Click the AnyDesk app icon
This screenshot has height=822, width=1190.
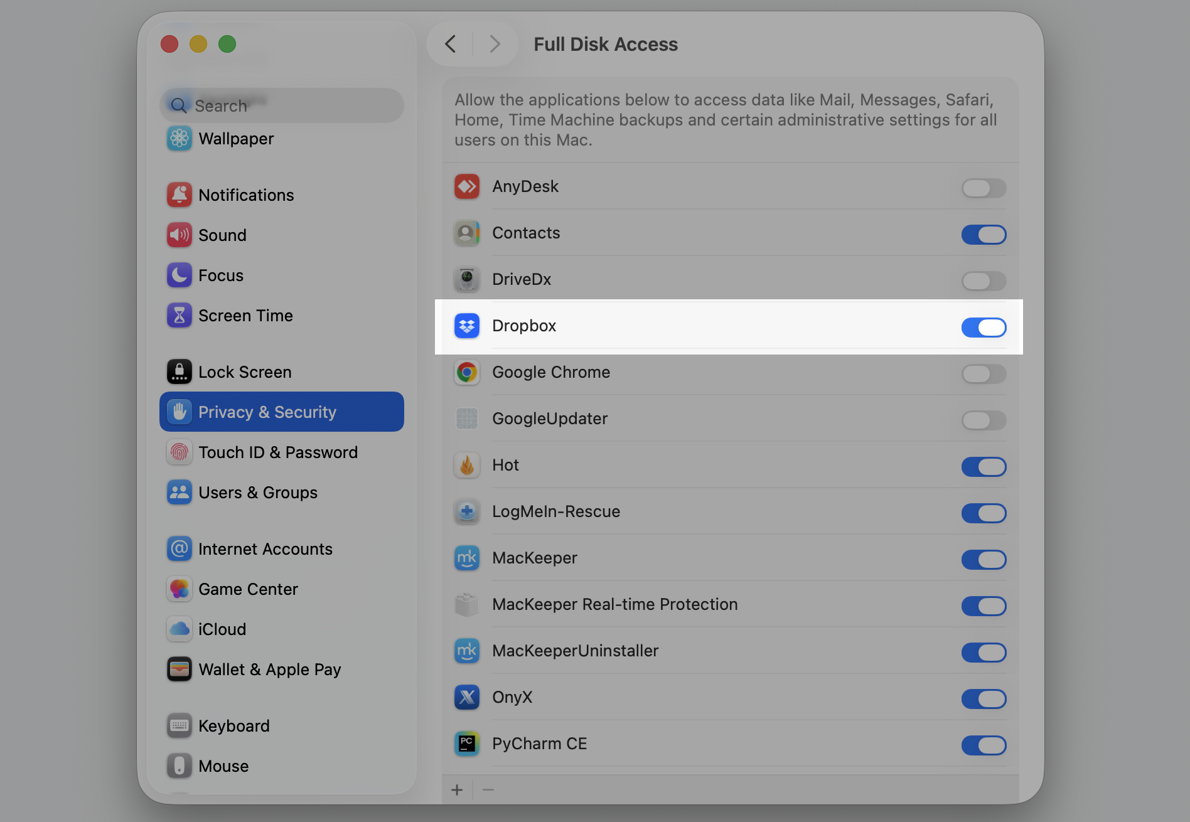[x=467, y=186]
